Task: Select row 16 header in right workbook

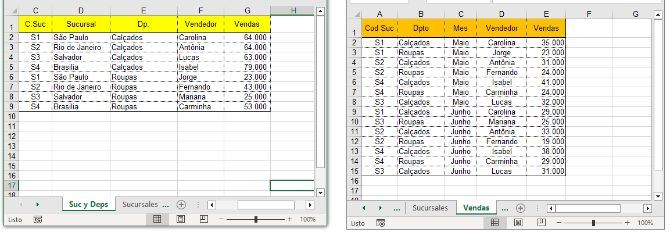Action: coord(354,181)
